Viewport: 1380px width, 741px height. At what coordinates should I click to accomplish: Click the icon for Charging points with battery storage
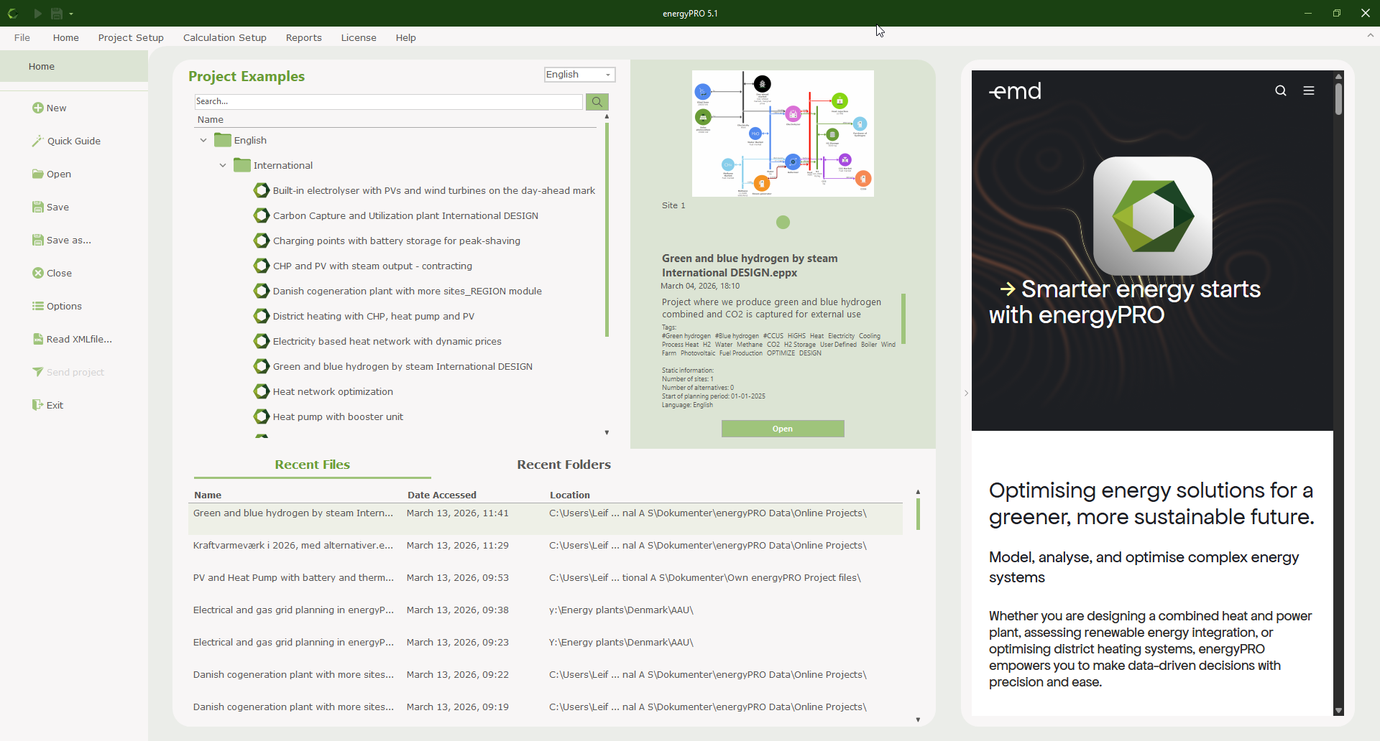click(262, 241)
